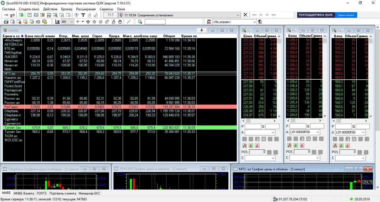Open the M5 timeframe dropdown

[x=72, y=22]
